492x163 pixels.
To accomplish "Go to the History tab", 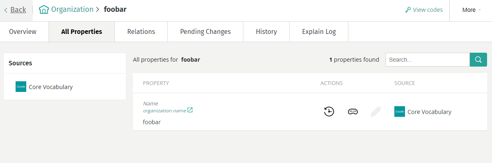I will [266, 31].
